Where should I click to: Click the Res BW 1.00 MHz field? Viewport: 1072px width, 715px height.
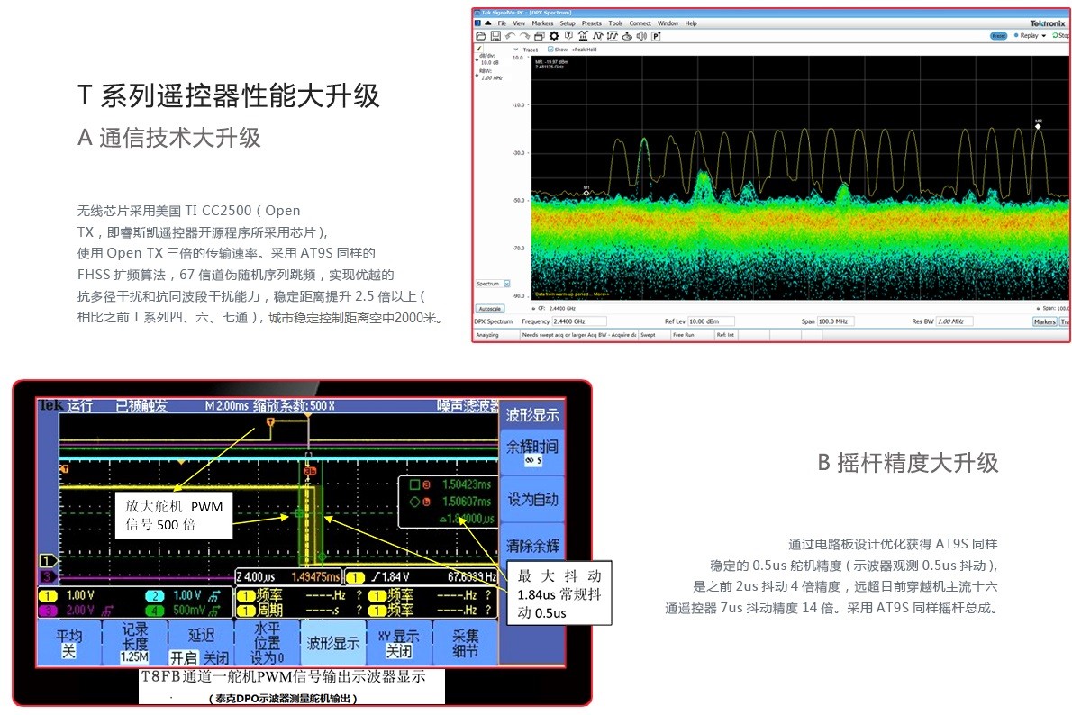pyautogui.click(x=954, y=321)
